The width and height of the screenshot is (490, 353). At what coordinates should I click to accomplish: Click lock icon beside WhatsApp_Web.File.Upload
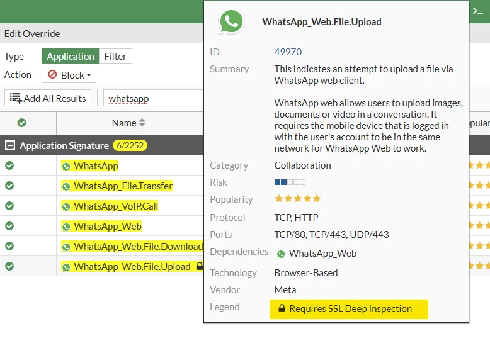click(x=200, y=266)
